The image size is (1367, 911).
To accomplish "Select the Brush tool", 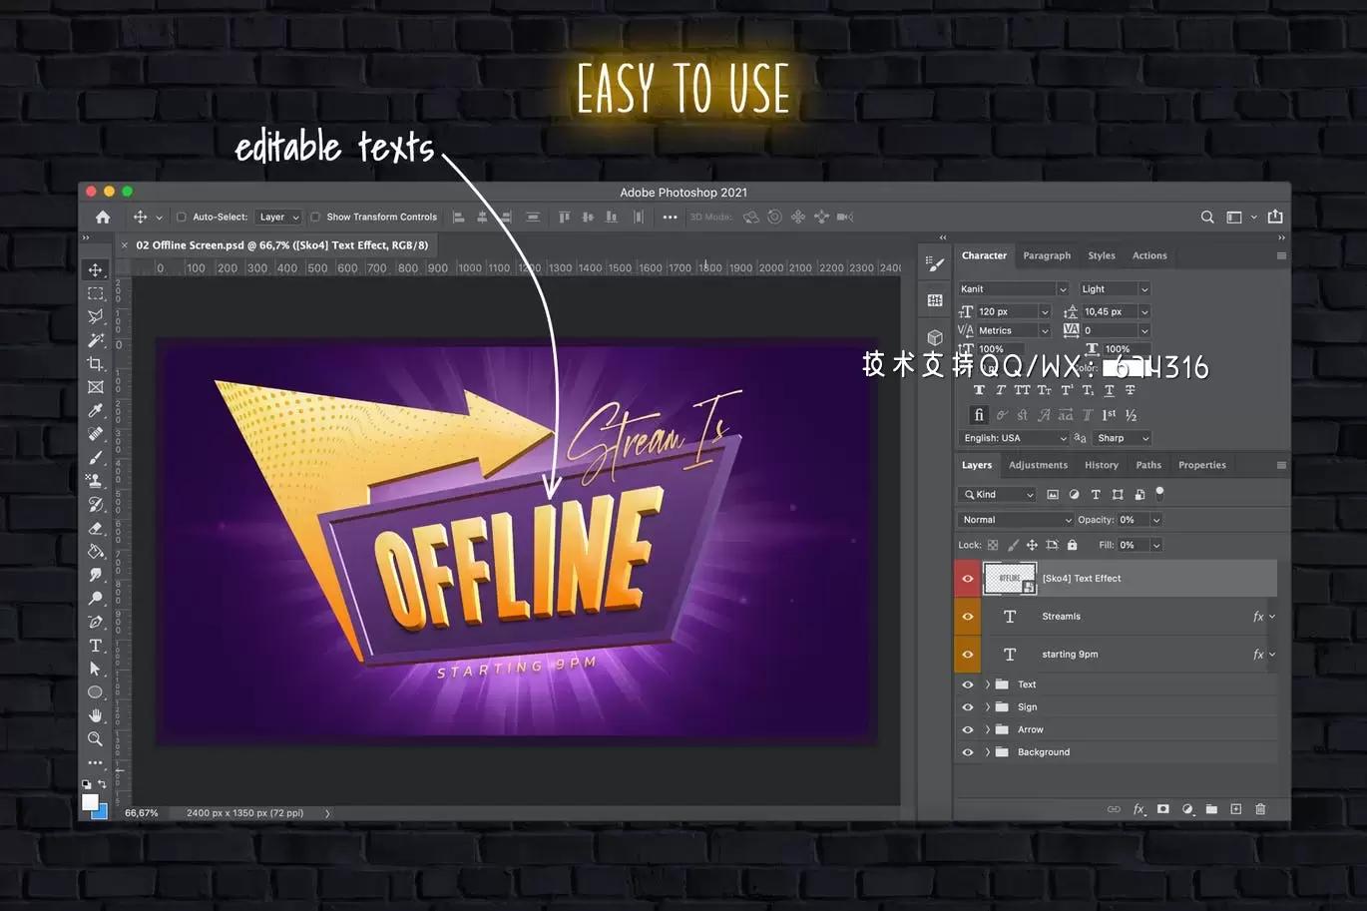I will pos(96,457).
